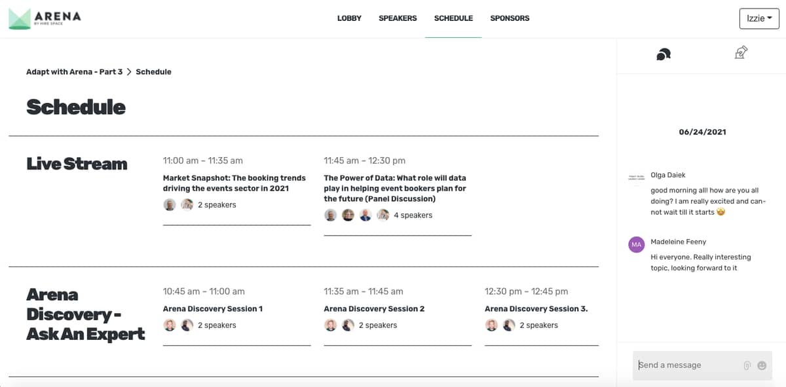Open the Sponsors tab

click(510, 18)
